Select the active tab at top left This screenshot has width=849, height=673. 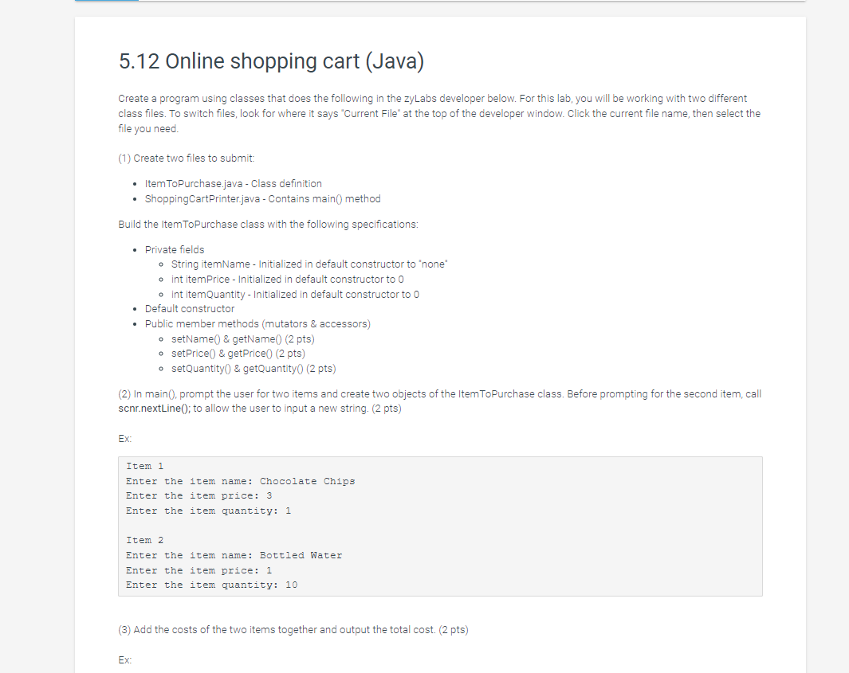click(106, 2)
